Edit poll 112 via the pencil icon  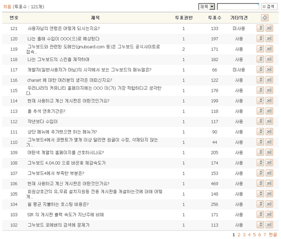pos(260,121)
